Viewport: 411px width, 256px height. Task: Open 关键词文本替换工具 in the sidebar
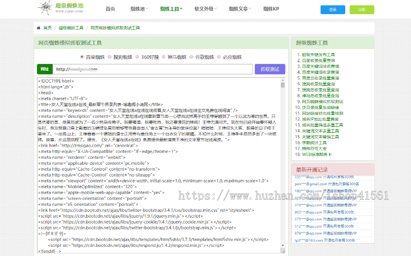[x=320, y=137]
